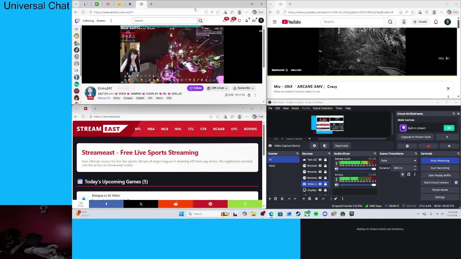Screen dimensions: 461x259
Task: Select UFC tab on Streameast
Action: (x=234, y=129)
